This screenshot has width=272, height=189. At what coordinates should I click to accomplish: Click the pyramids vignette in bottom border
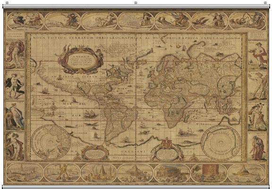[99, 172]
